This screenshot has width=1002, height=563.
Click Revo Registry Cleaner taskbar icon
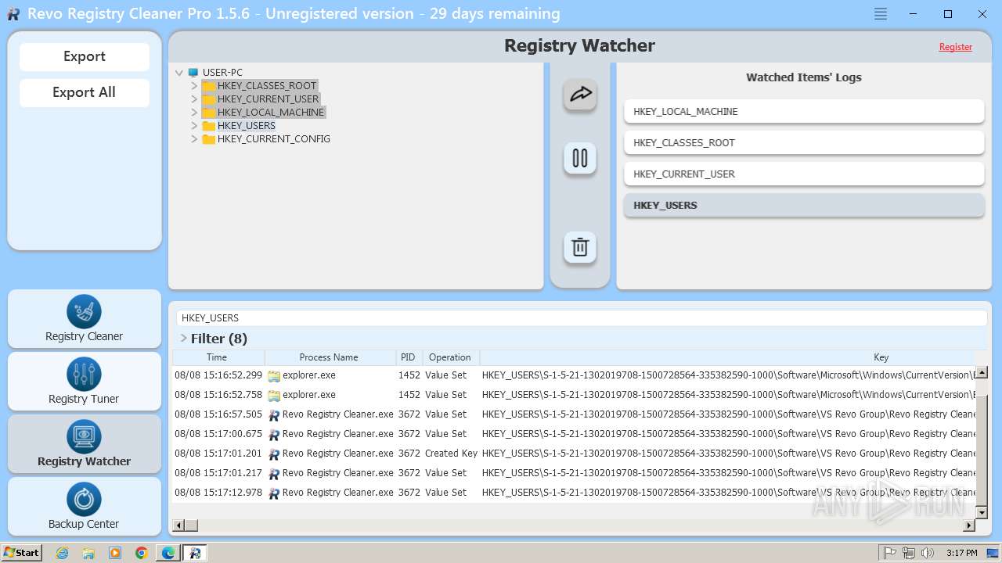195,553
